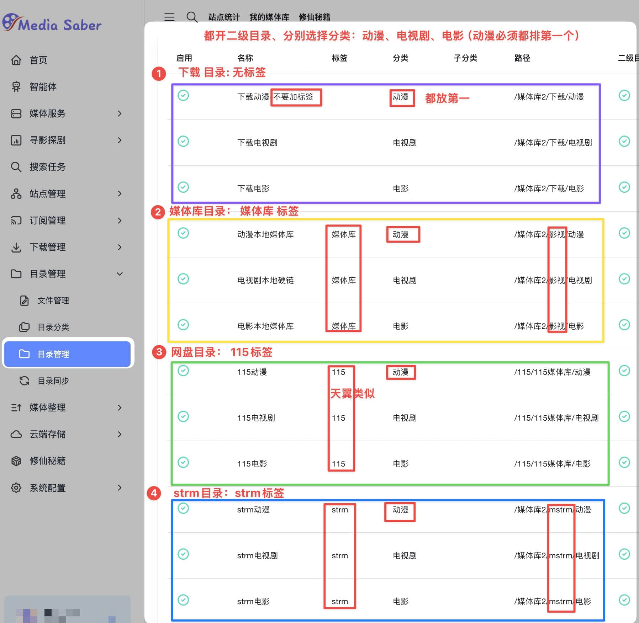Open 智能体 via its robot icon
The height and width of the screenshot is (623, 639).
tap(16, 87)
